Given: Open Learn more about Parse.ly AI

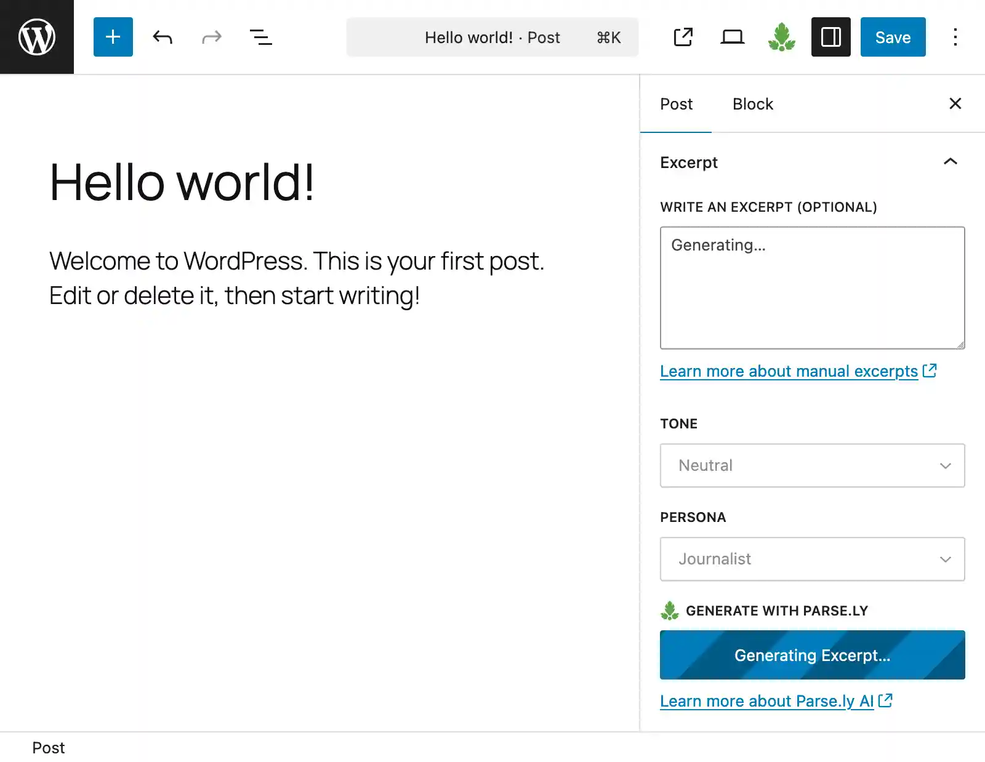Looking at the screenshot, I should (767, 700).
